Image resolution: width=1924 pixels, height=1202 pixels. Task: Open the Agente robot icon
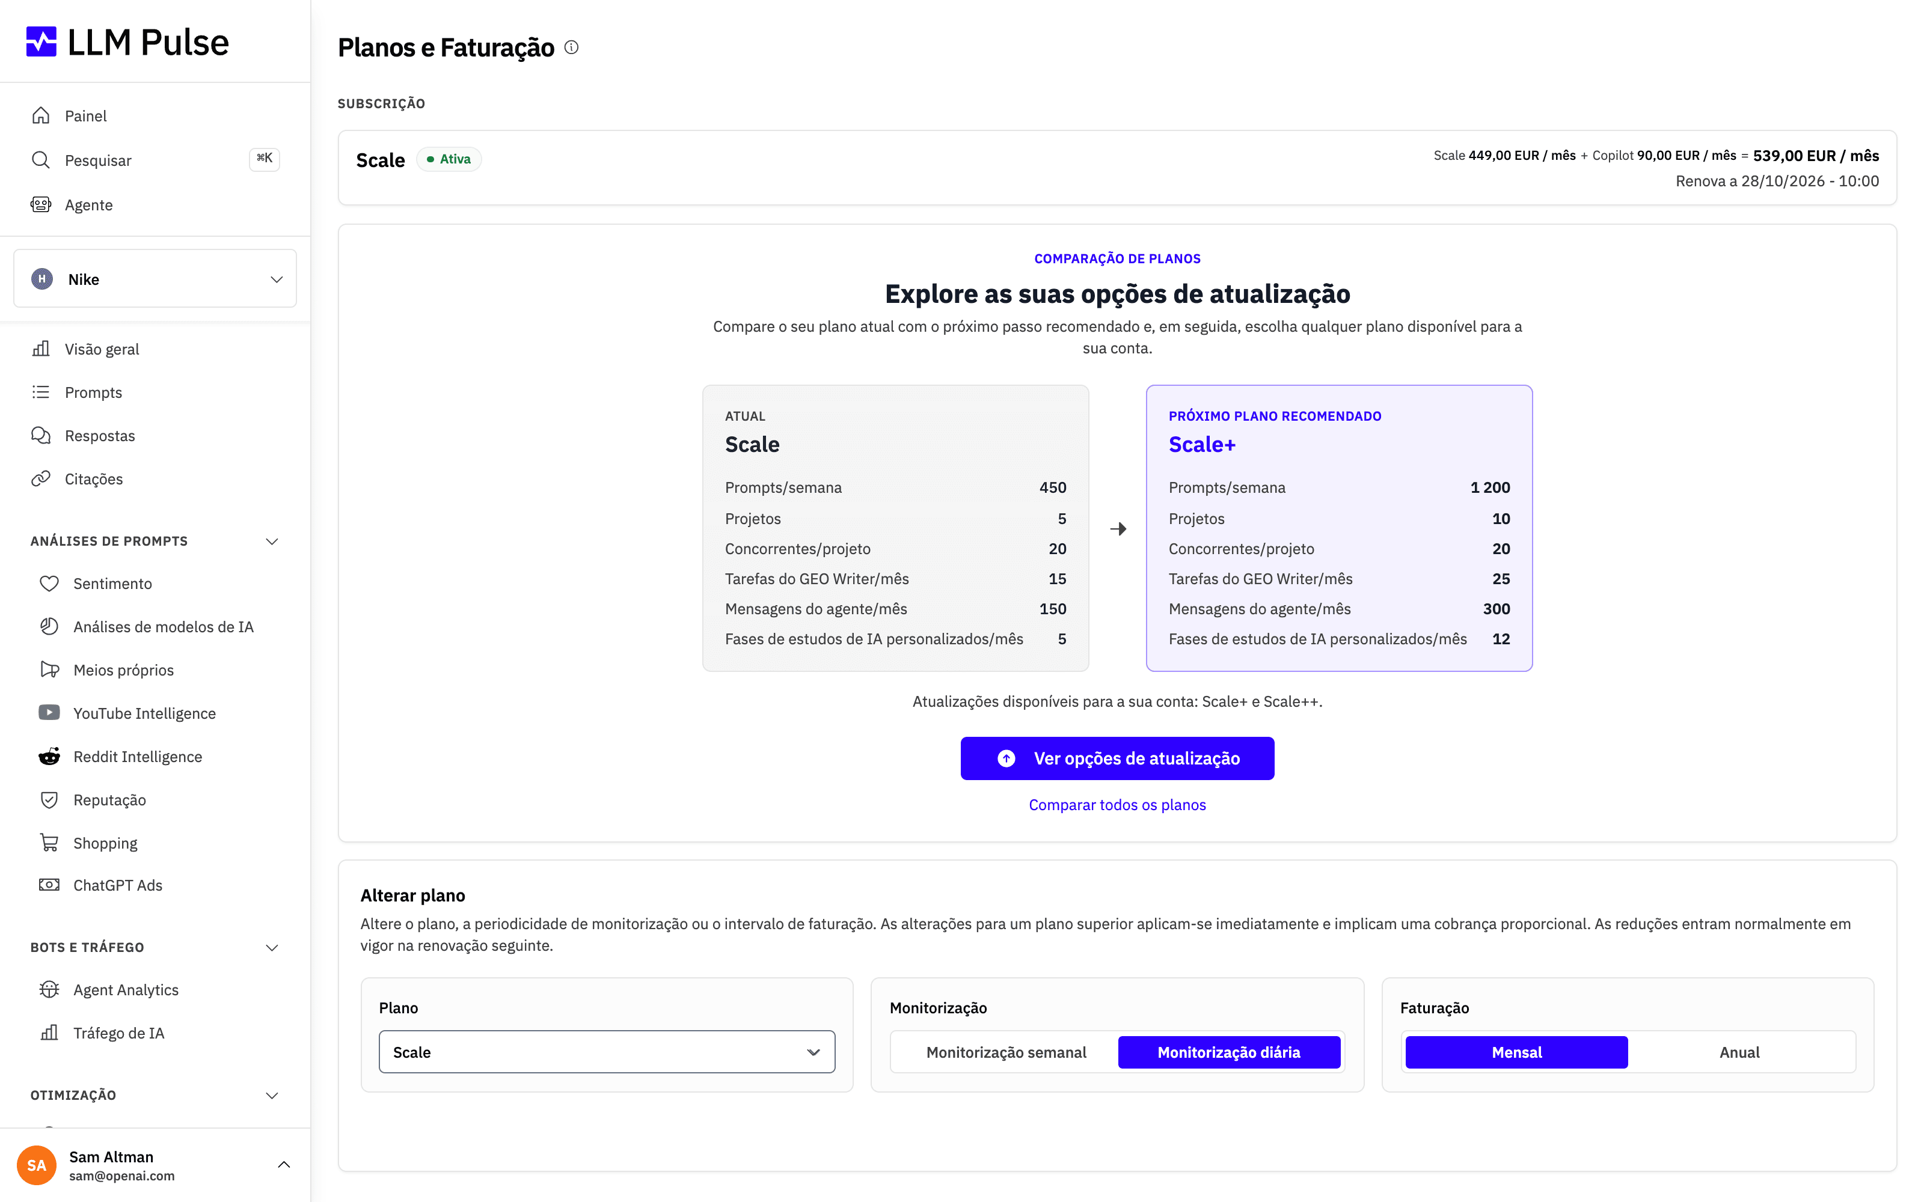(40, 204)
